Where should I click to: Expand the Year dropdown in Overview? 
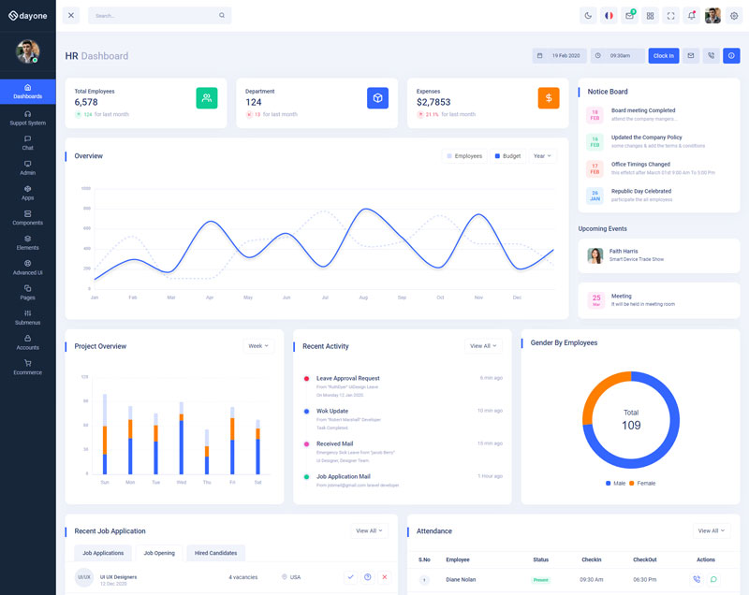coord(541,156)
